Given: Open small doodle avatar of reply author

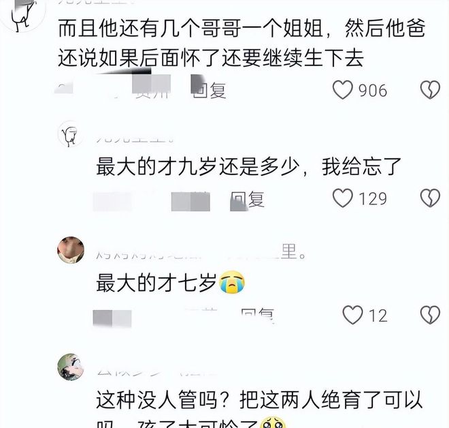Looking at the screenshot, I should (71, 134).
